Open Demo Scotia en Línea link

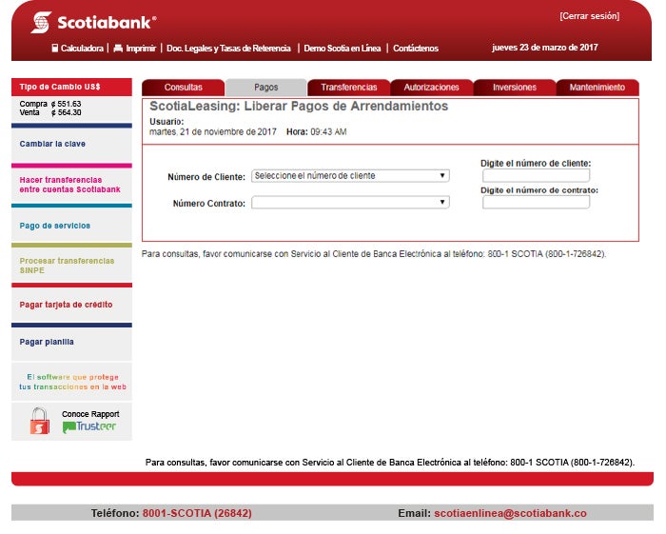pyautogui.click(x=342, y=48)
